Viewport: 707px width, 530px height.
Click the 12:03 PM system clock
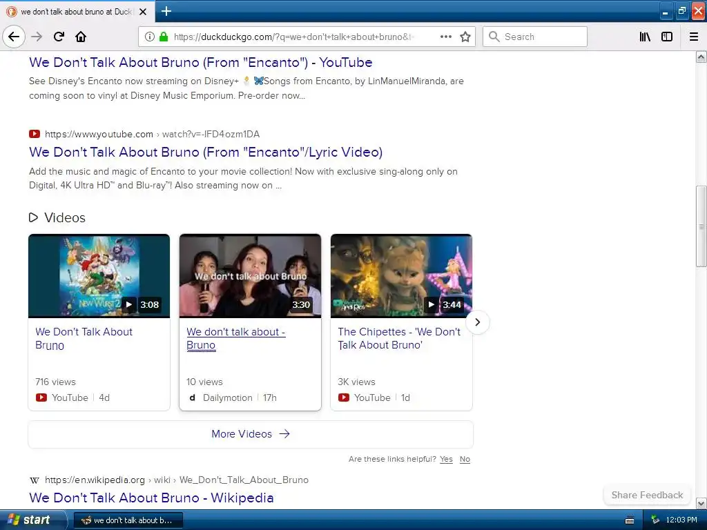681,520
